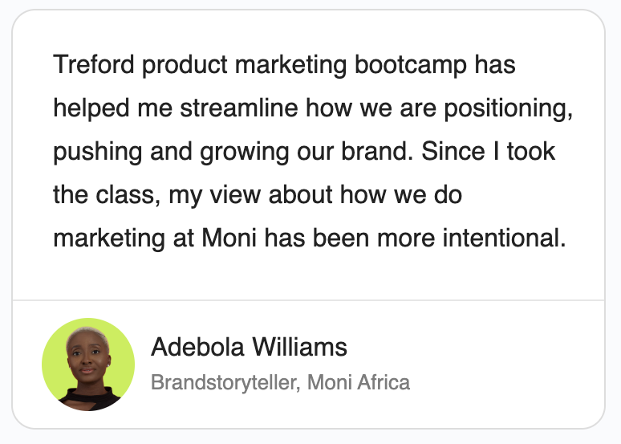Click the name Adebola Williams
Screen dimensions: 621x444
(249, 348)
